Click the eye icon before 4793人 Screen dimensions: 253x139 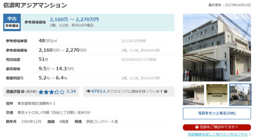(x=89, y=91)
